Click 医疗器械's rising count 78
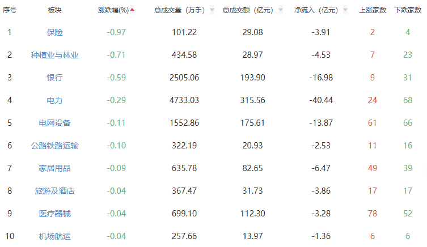This screenshot has height=247, width=427. point(373,214)
